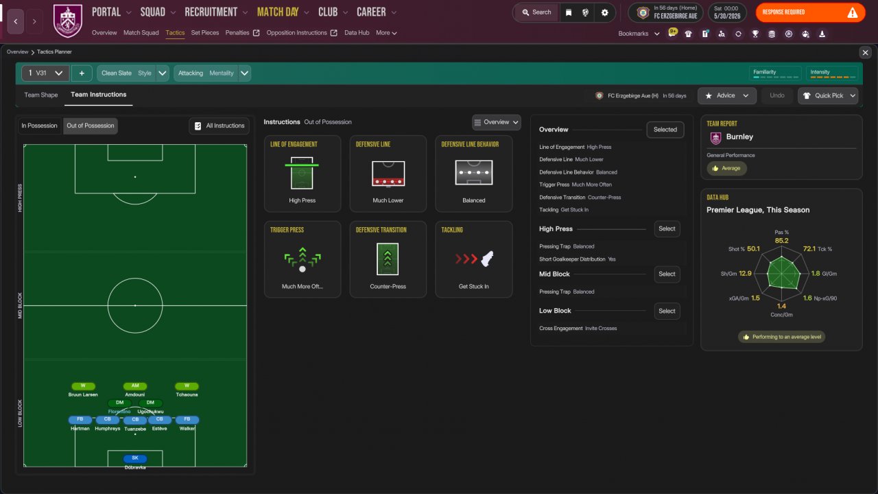Screen dimensions: 878x494
Task: Open the MATCH DAY menu dropdown
Action: [283, 12]
